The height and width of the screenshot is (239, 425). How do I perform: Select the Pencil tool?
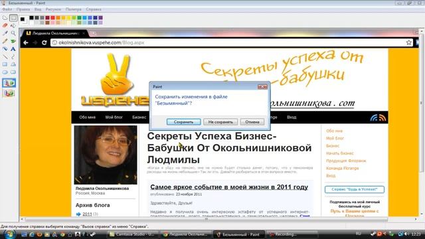point(5,41)
